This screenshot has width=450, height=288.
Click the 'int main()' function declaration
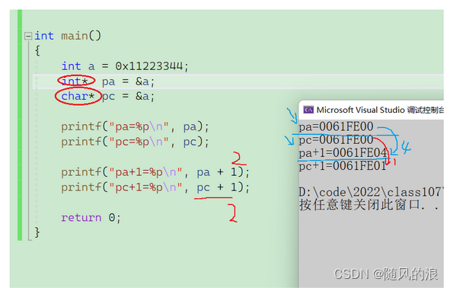pyautogui.click(x=68, y=36)
